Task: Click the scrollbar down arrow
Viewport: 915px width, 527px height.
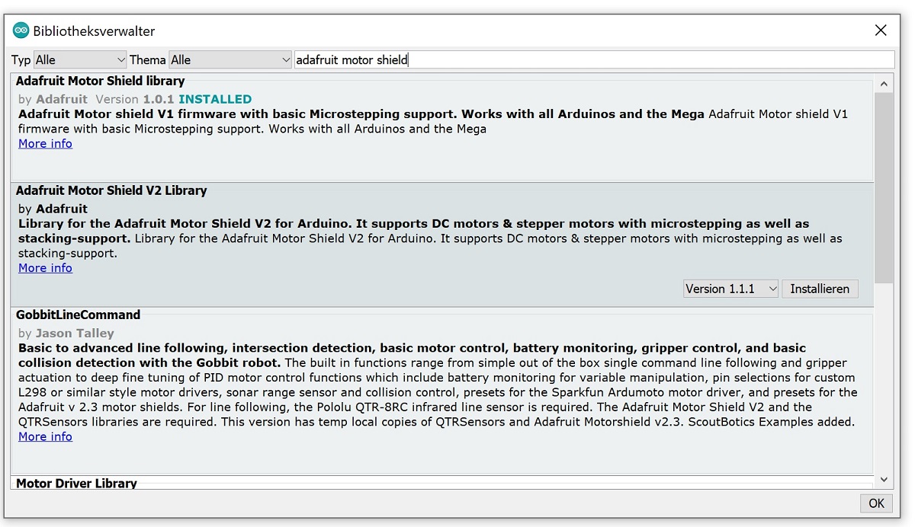Action: [x=884, y=480]
